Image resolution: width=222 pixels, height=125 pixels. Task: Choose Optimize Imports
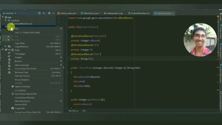[x=37, y=76]
